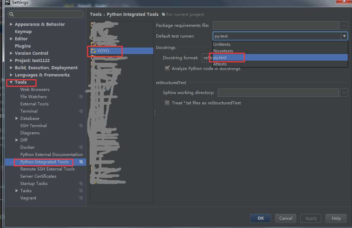Click the 'For current project' icon in header
Image resolution: width=352 pixels, height=228 pixels.
click(x=163, y=14)
